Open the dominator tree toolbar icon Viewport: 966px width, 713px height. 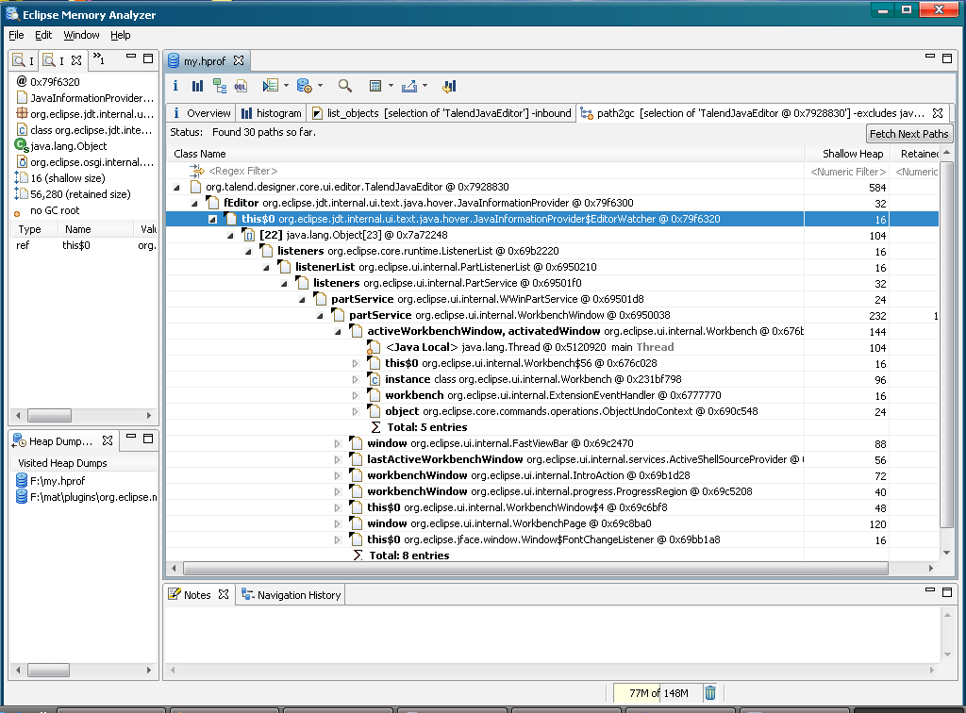(219, 86)
